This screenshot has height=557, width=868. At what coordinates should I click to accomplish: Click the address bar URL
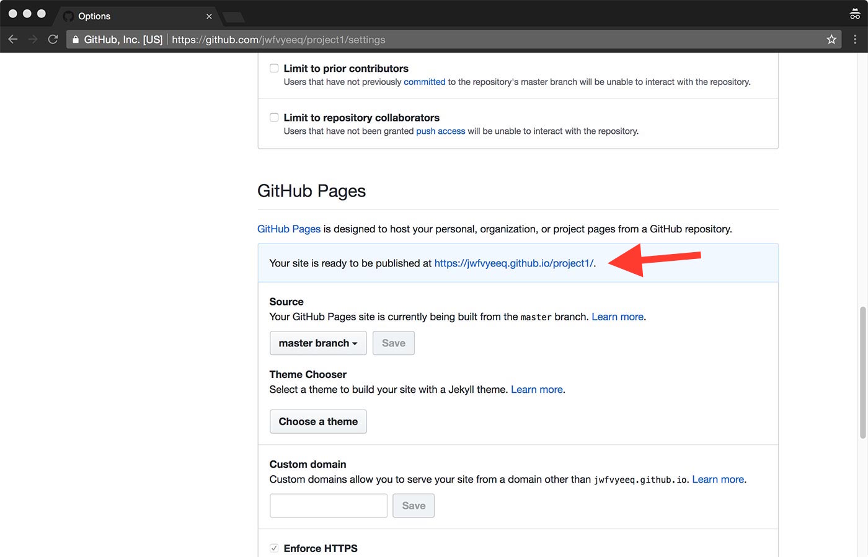pos(278,40)
